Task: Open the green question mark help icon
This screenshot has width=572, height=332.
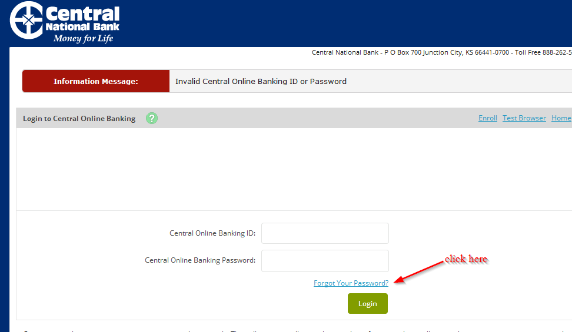Action: tap(152, 118)
